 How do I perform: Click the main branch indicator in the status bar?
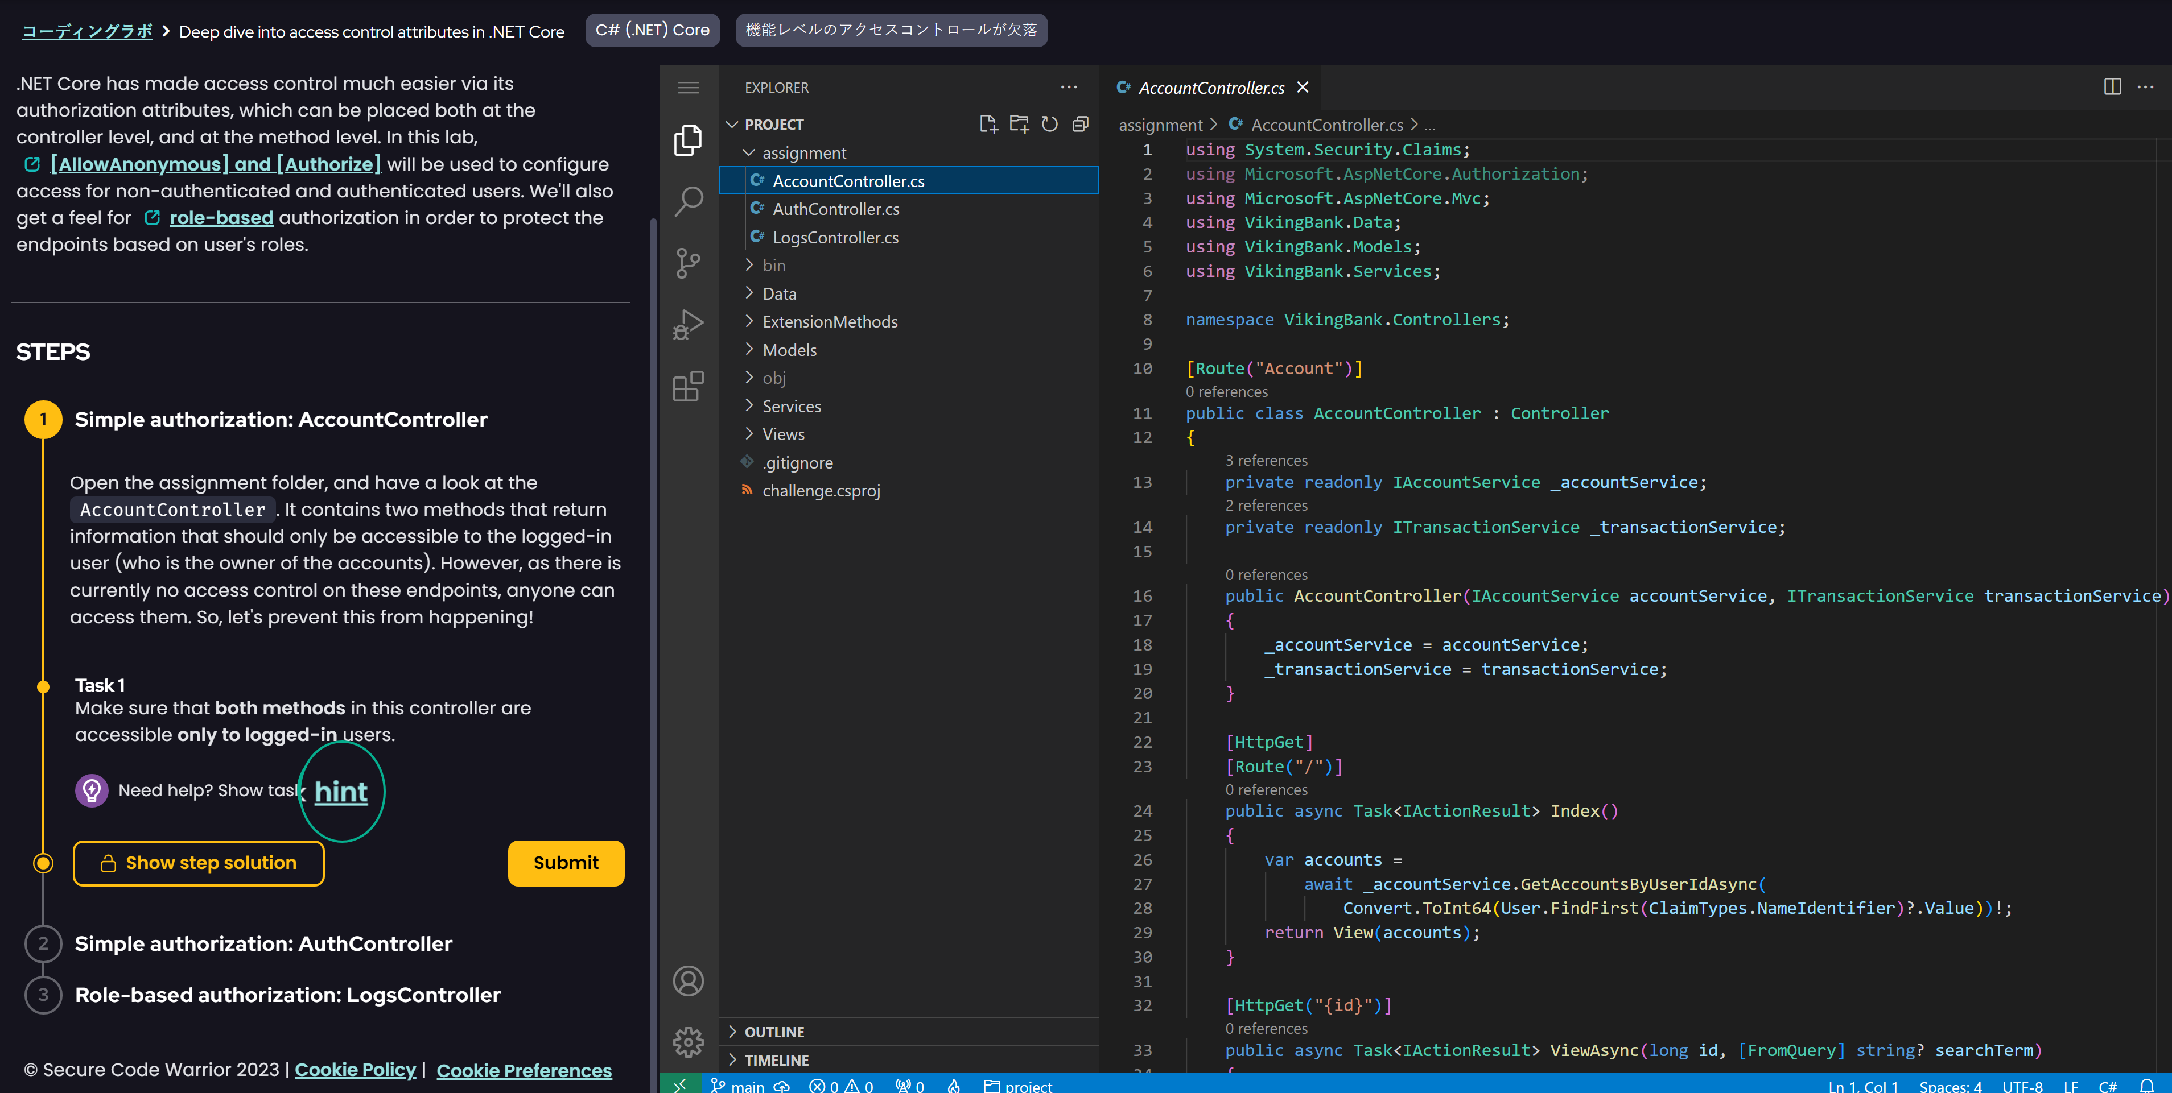click(738, 1086)
